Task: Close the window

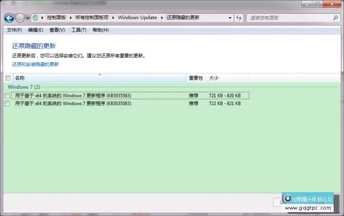Action: point(332,4)
